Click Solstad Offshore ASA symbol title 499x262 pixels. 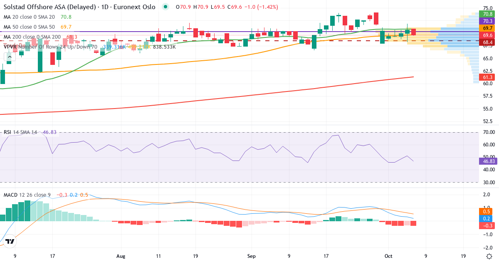pos(79,7)
